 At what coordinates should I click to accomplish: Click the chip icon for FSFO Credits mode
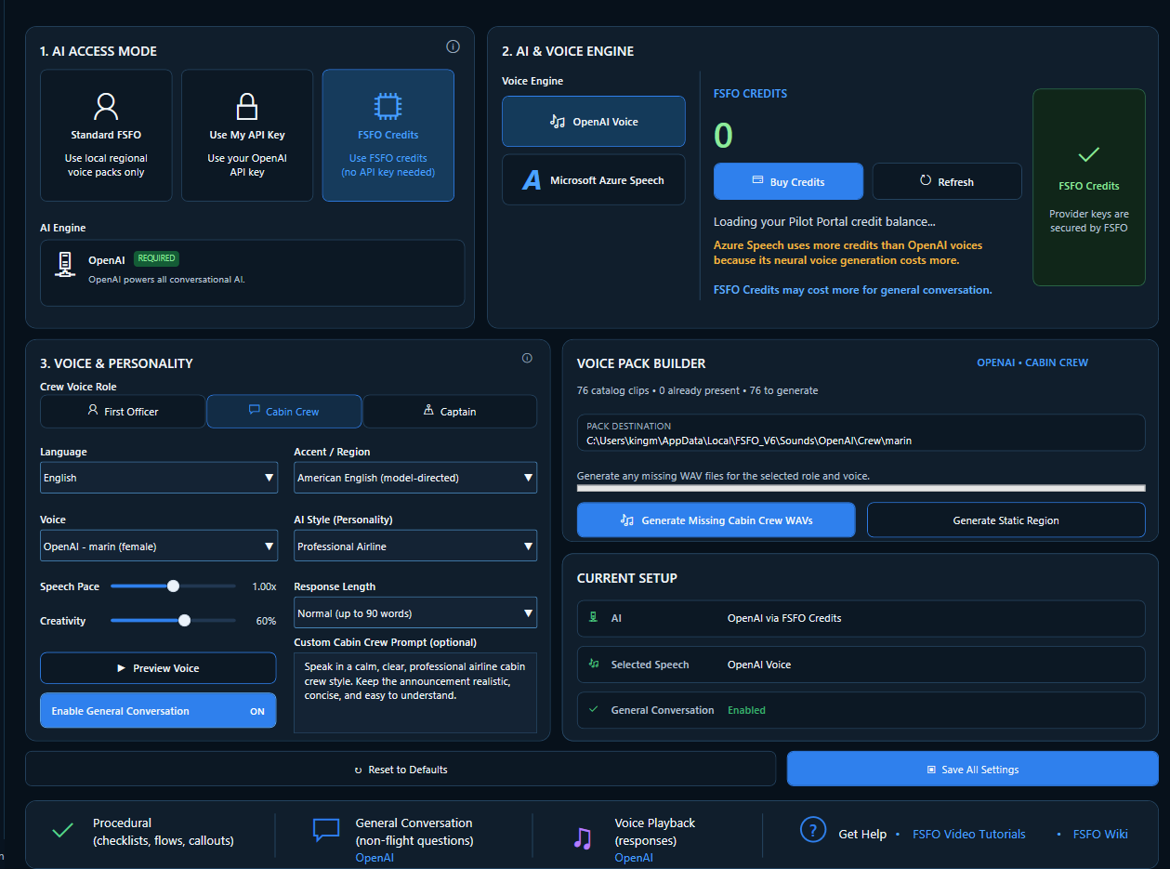(x=388, y=106)
